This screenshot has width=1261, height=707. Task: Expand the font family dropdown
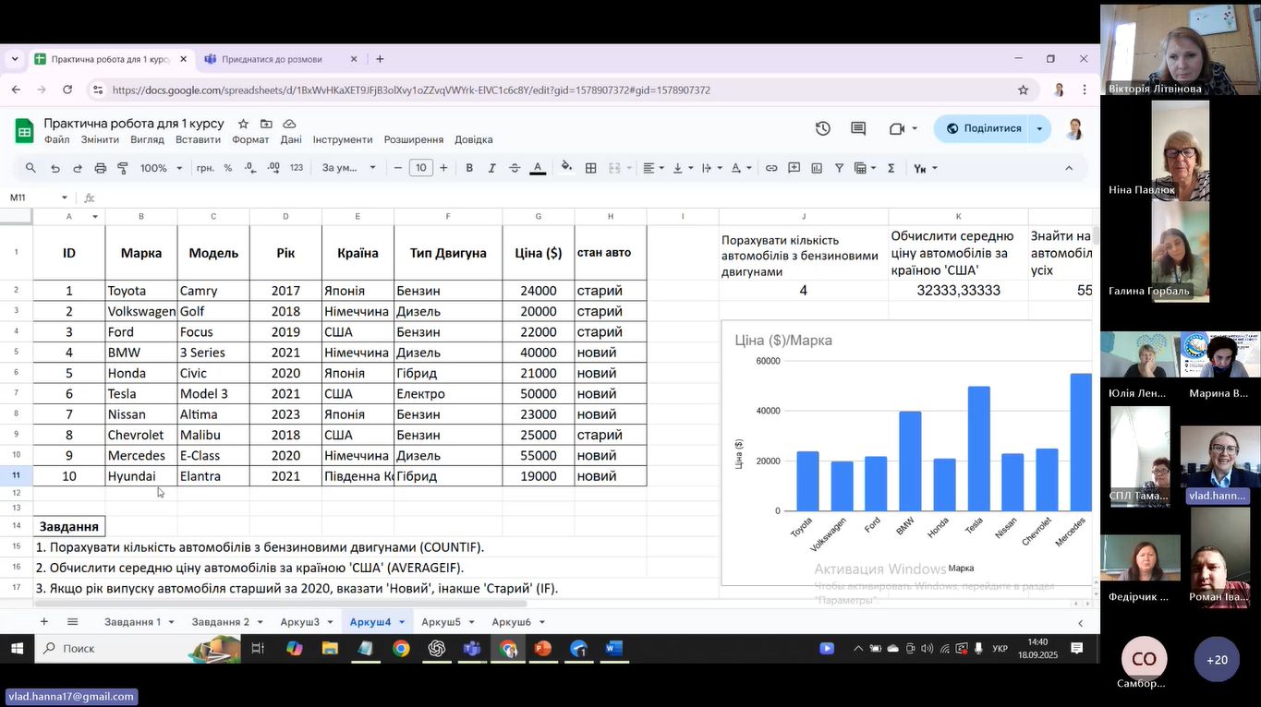348,168
